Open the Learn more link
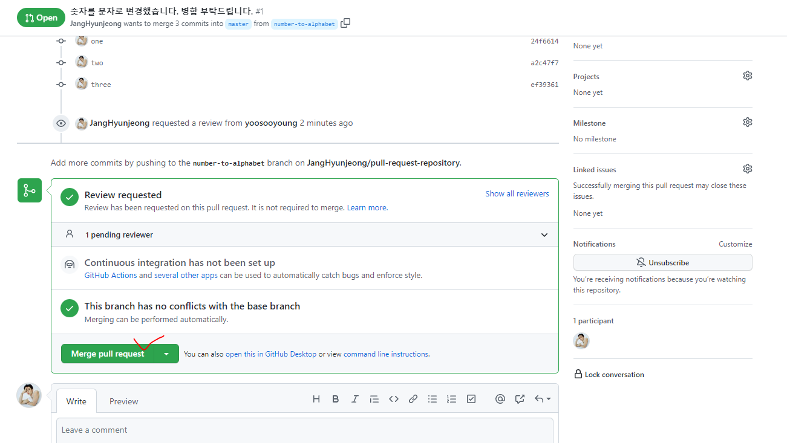The width and height of the screenshot is (787, 443). (367, 208)
